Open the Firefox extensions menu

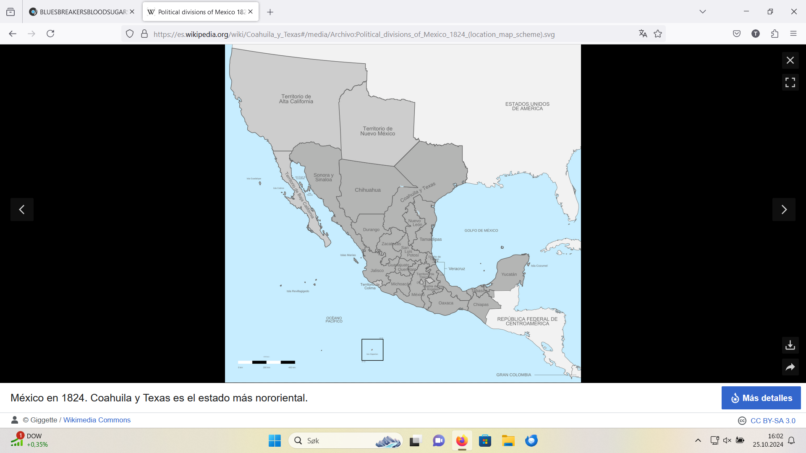775,34
